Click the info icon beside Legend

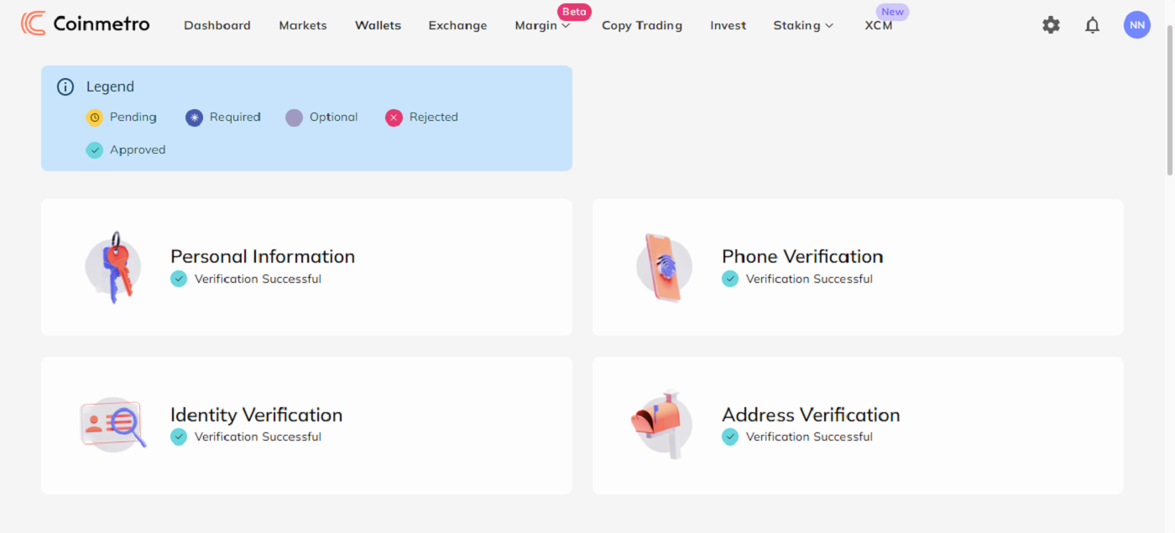tap(65, 86)
